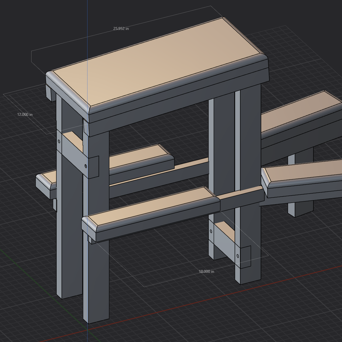Select the front lower step tan top face
The width and height of the screenshot is (342, 342).
point(151,207)
